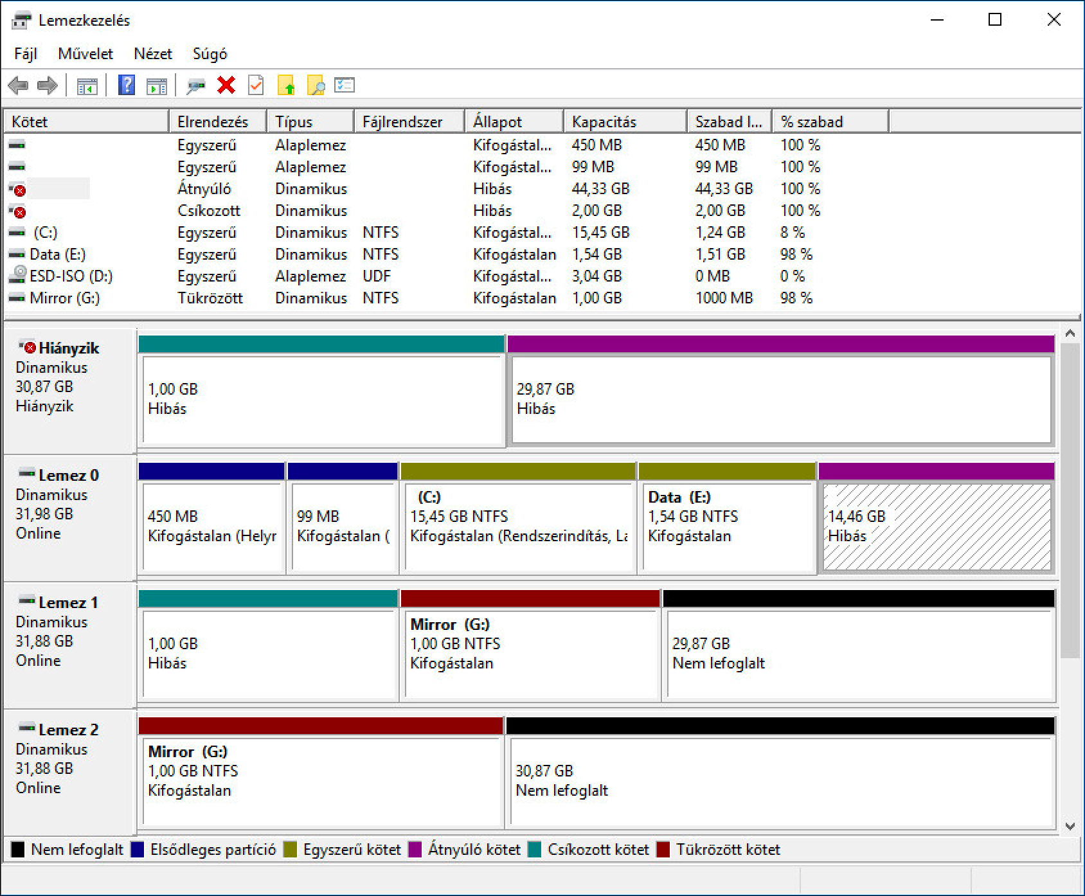The height and width of the screenshot is (896, 1085).
Task: Select the (C:) 15,45 GB NTFS partition block
Action: [x=518, y=526]
